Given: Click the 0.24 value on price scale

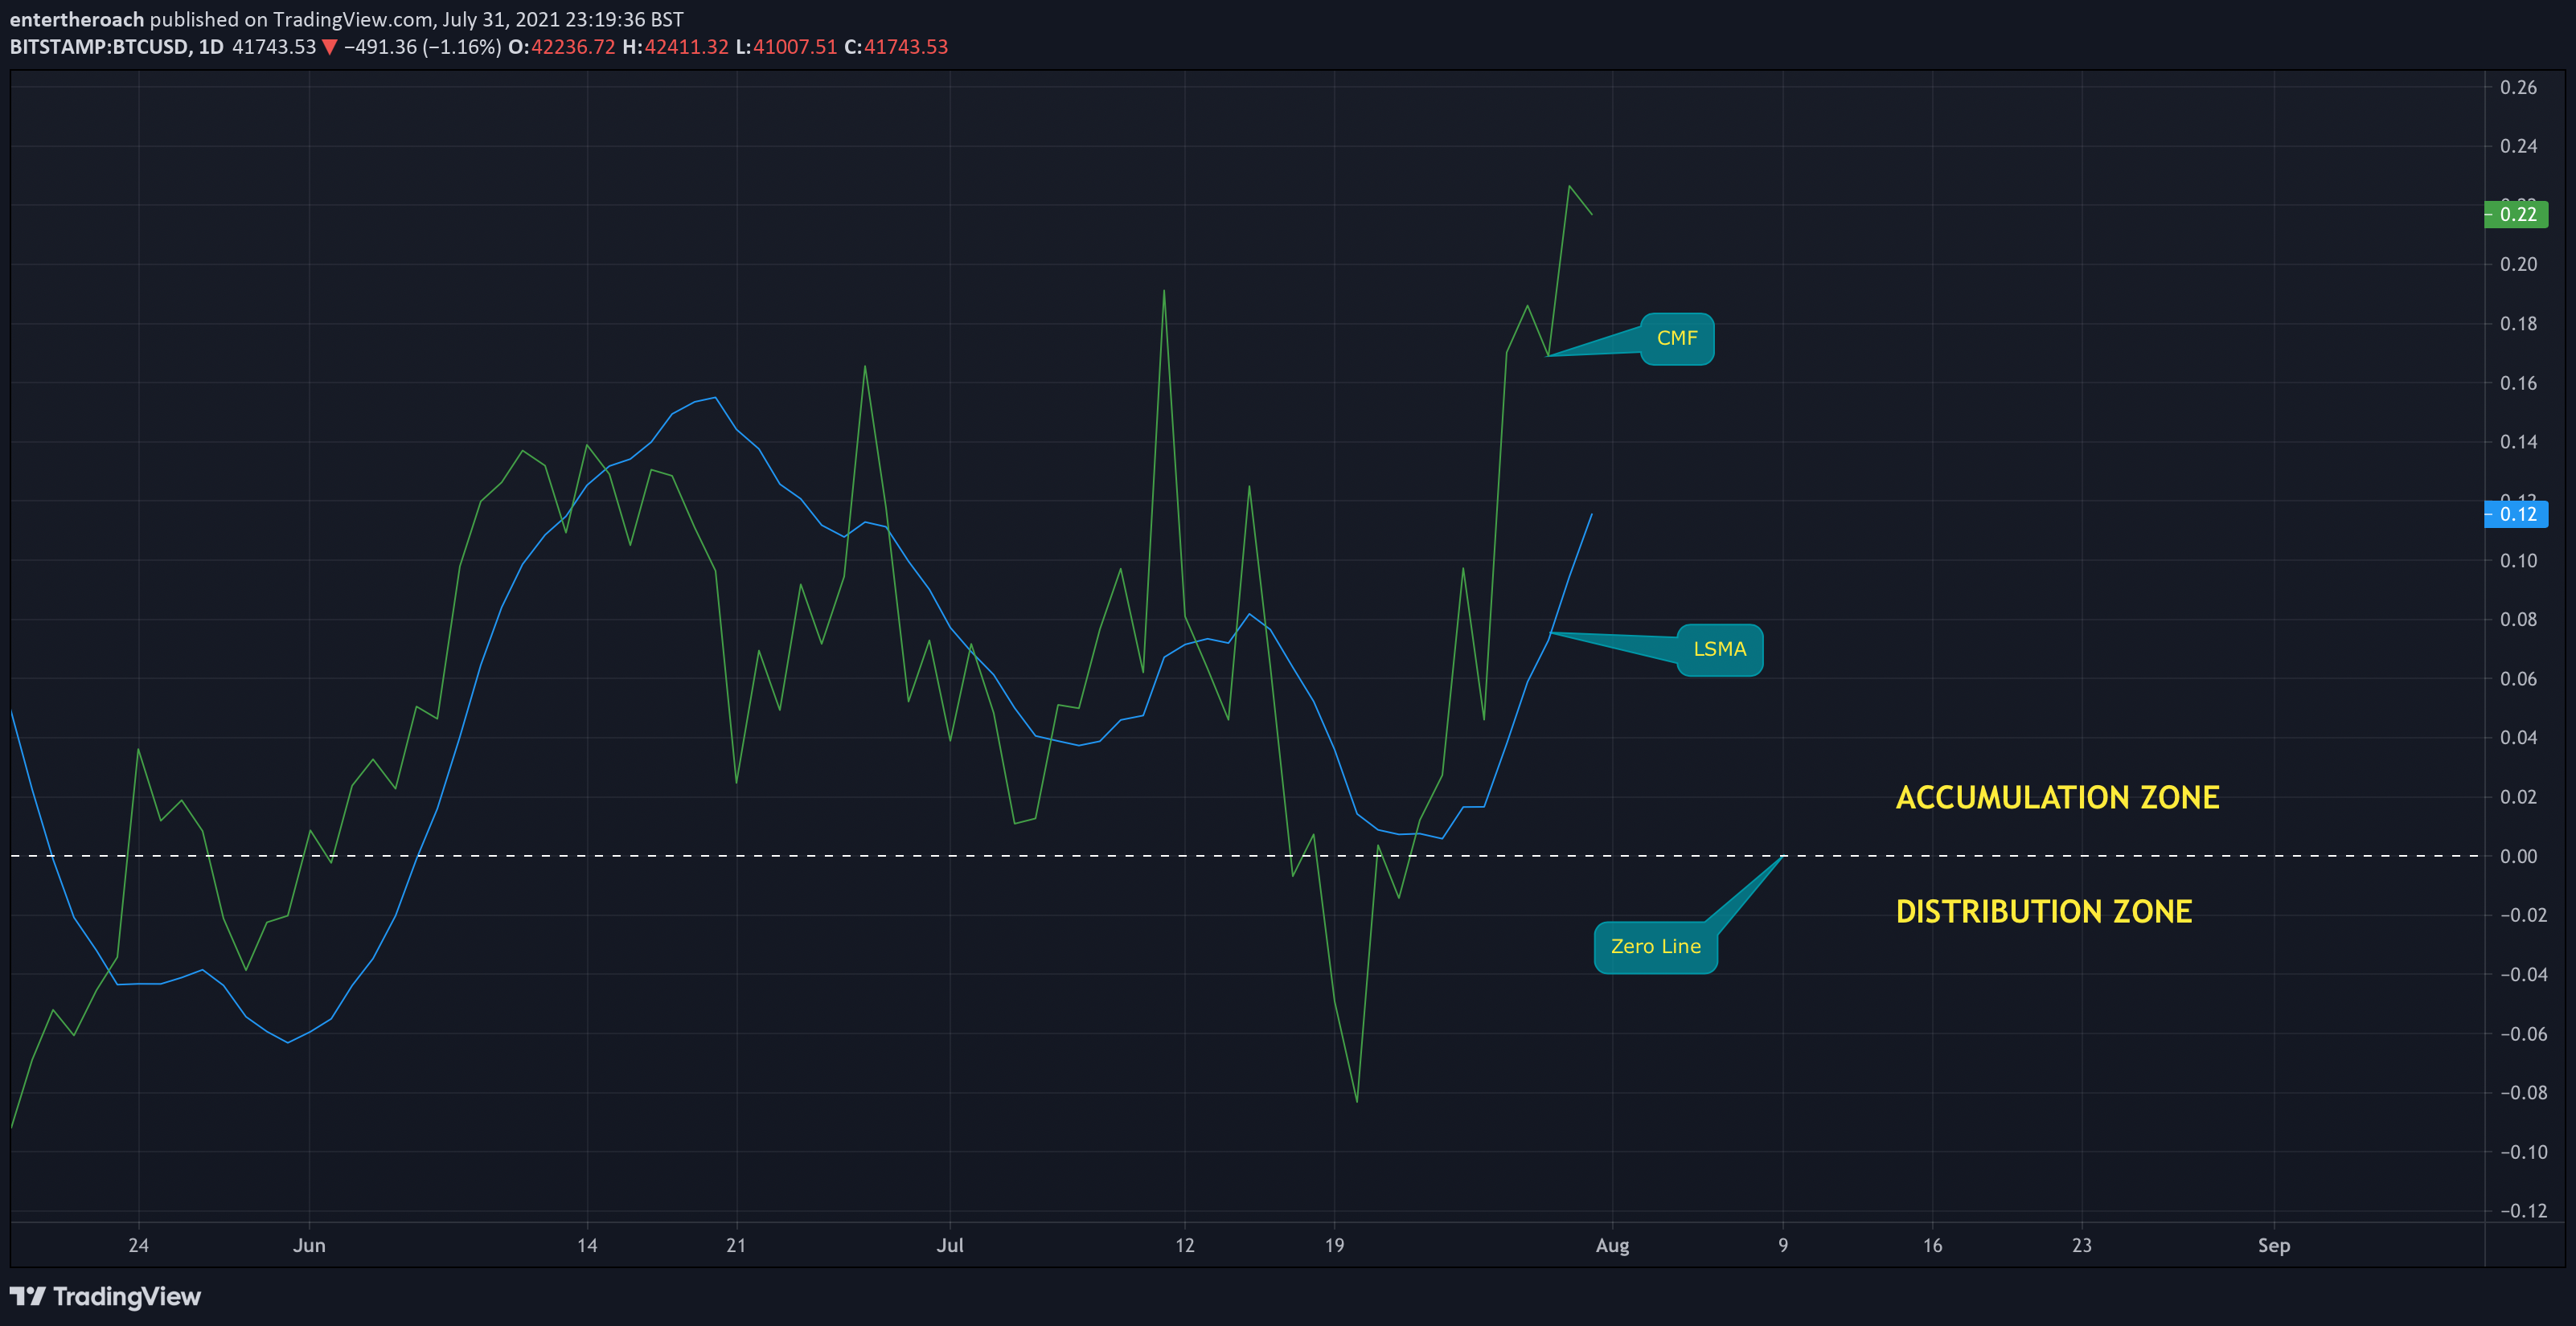Looking at the screenshot, I should (2518, 146).
